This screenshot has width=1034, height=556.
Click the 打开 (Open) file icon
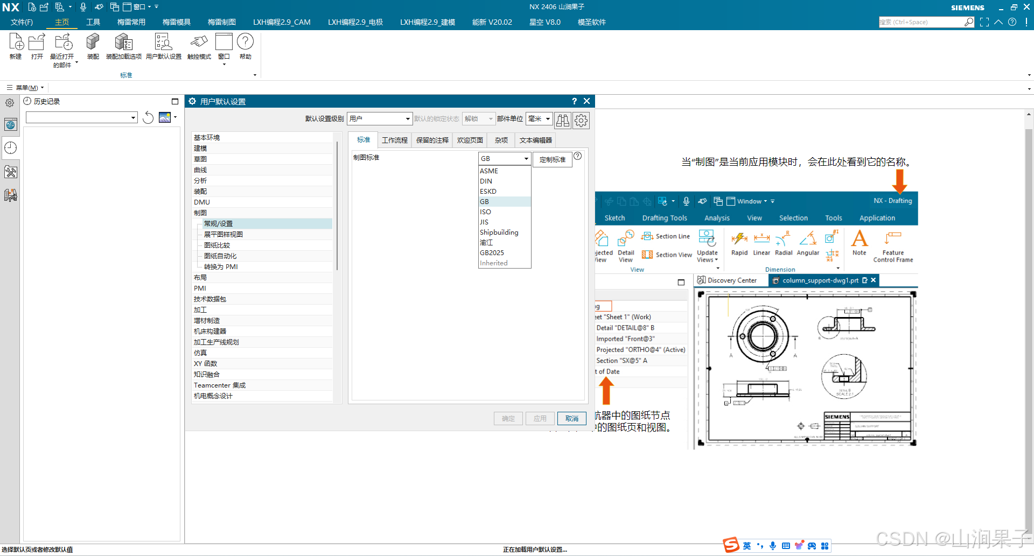coord(37,43)
